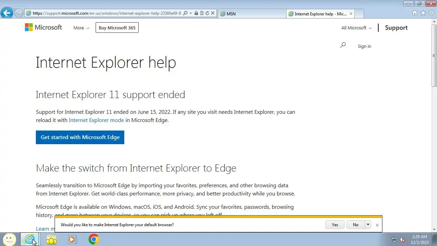Launch the media player from taskbar
This screenshot has height=246, width=437.
72,240
